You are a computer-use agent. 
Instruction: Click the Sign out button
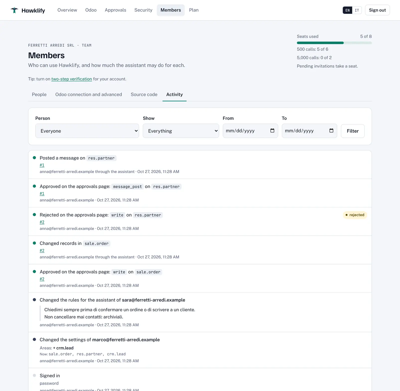(x=377, y=10)
